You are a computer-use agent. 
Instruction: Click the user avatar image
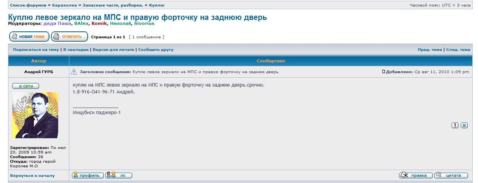[35, 115]
